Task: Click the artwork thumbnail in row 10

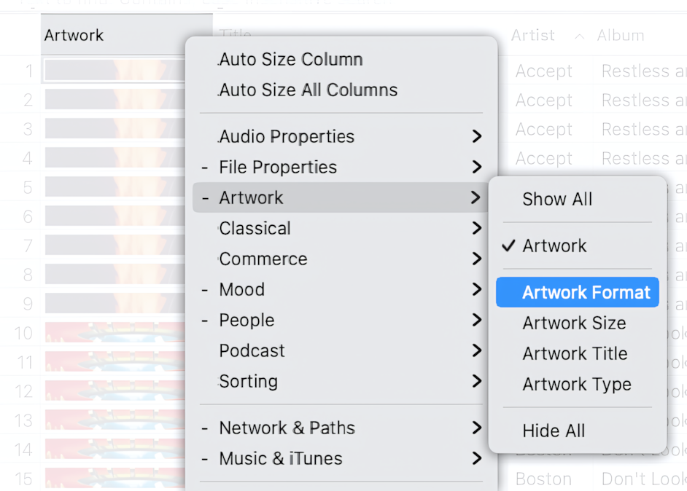Action: coord(114,333)
